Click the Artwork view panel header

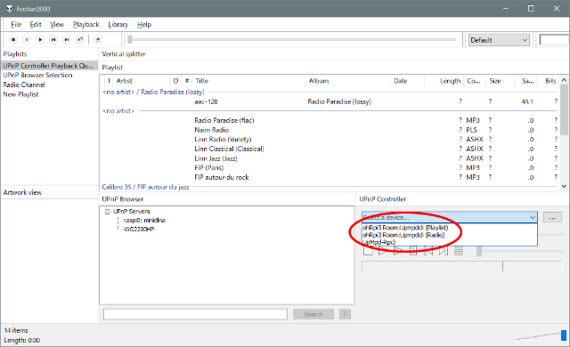[x=49, y=192]
